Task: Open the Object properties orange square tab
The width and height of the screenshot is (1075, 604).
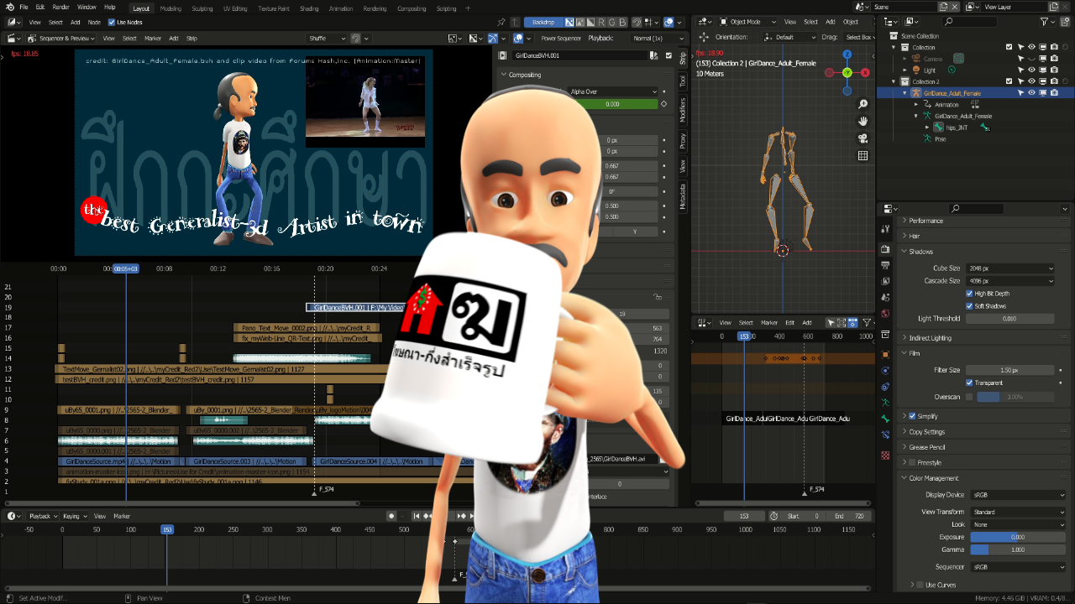Action: pos(885,354)
